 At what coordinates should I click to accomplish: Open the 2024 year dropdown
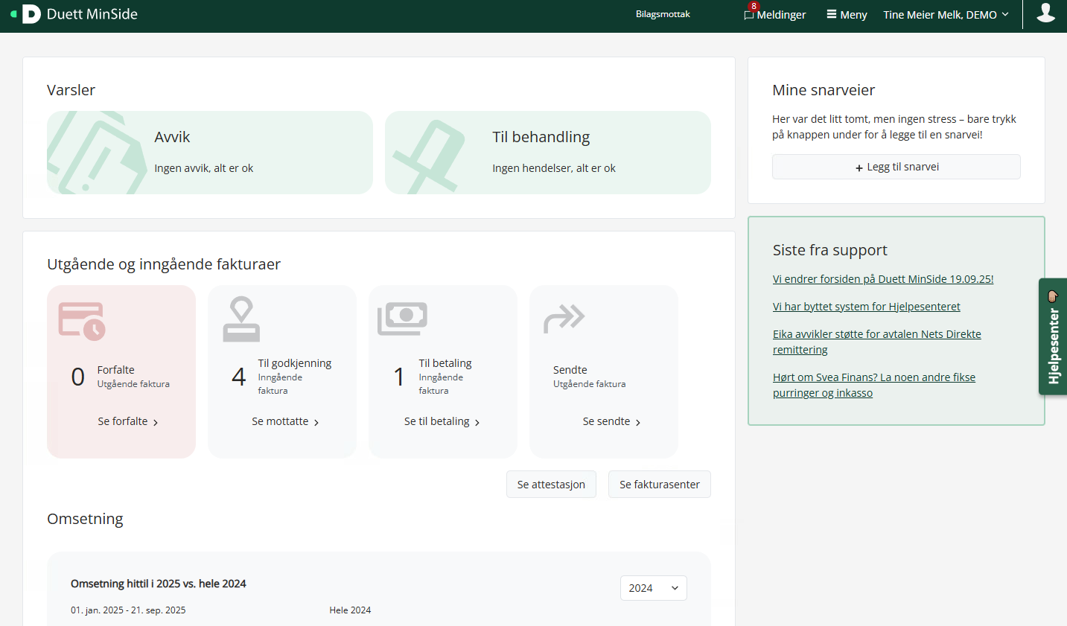coord(653,588)
